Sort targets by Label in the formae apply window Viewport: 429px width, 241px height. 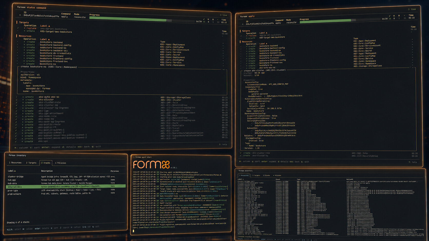pos(263,33)
